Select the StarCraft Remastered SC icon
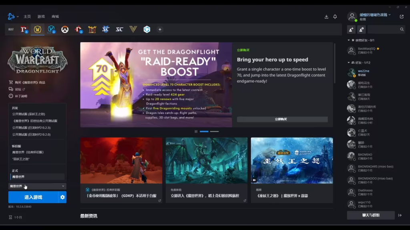This screenshot has height=230, width=410. click(119, 30)
